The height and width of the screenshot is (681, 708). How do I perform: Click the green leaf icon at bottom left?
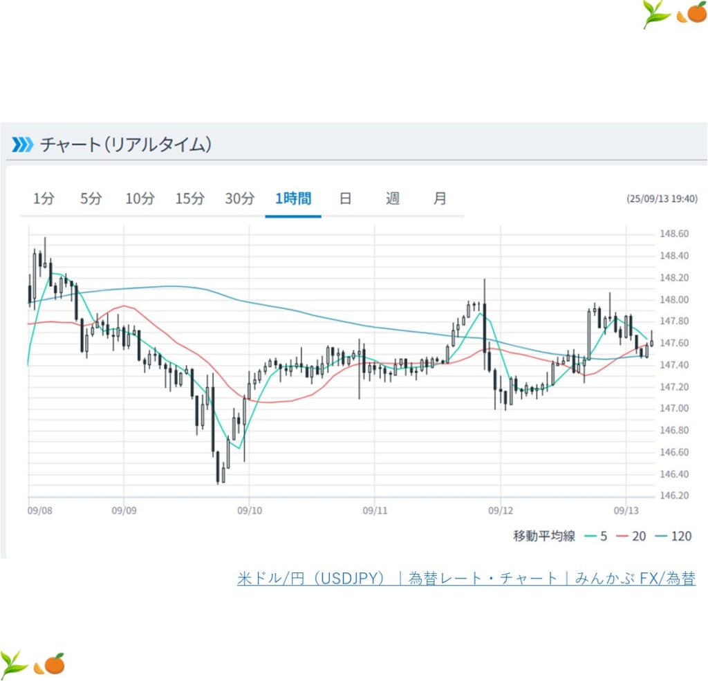[14, 663]
